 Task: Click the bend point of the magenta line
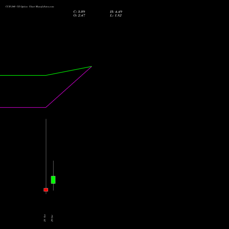tap(46, 108)
